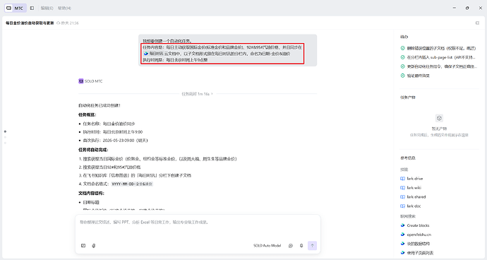
Task: Click the microphone voice input icon
Action: (301, 246)
